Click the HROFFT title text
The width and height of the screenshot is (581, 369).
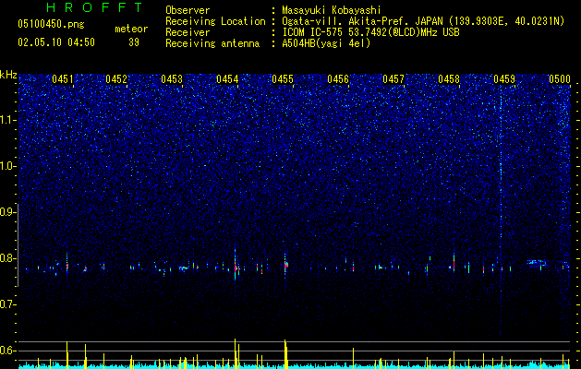tap(95, 7)
